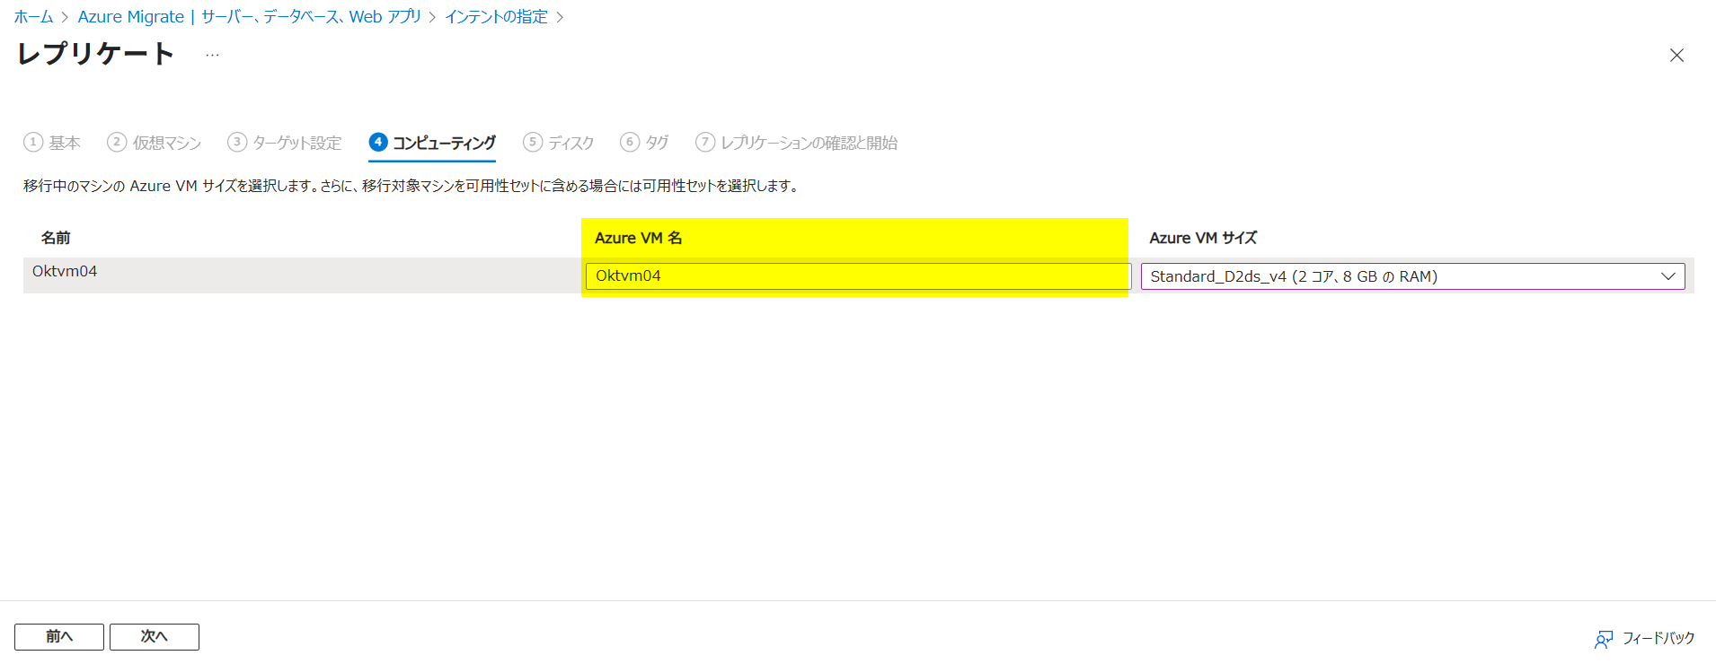Switch to step 2 仮想マシン tab
1716x664 pixels.
coord(155,143)
